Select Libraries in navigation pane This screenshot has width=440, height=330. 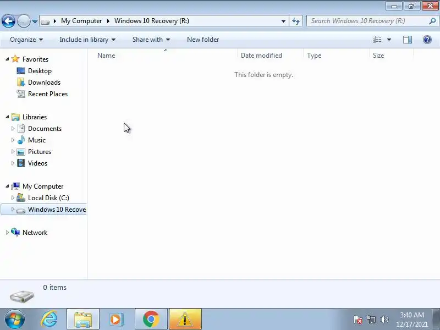point(35,117)
